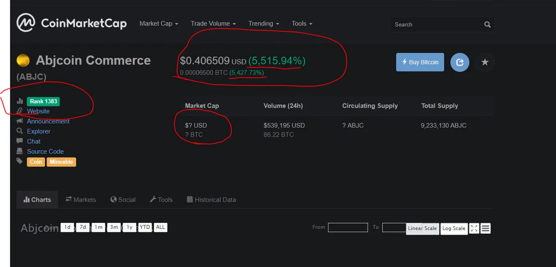The image size is (556, 267).
Task: Set chart zoom to ALL
Action: tap(160, 227)
